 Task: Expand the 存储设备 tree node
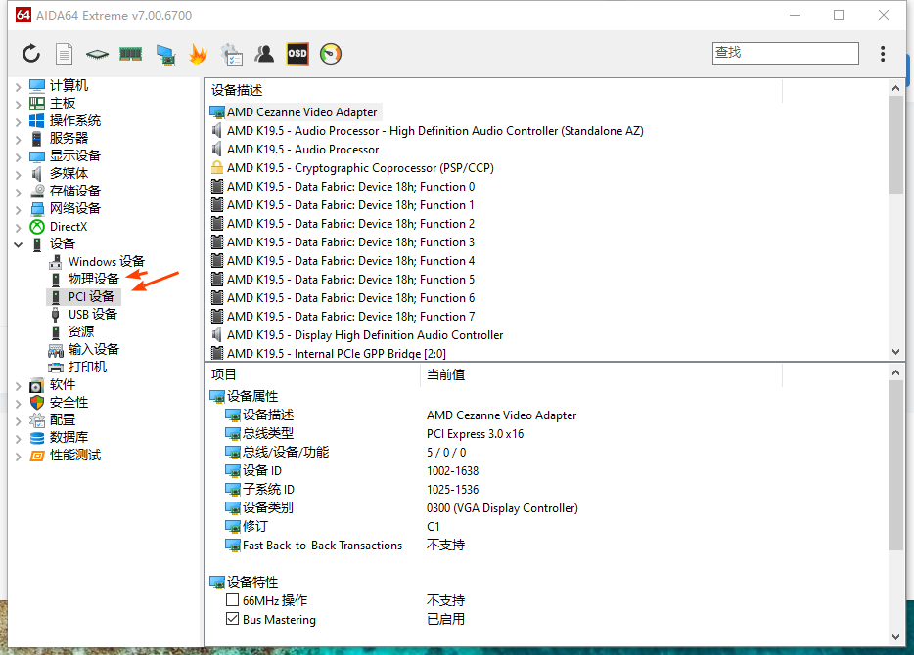18,193
